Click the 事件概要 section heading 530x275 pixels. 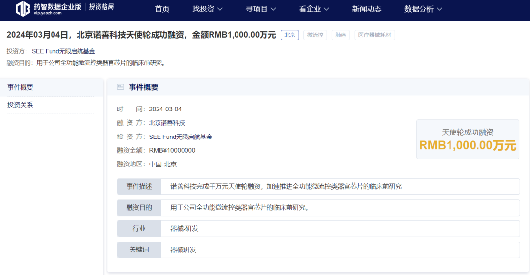143,87
